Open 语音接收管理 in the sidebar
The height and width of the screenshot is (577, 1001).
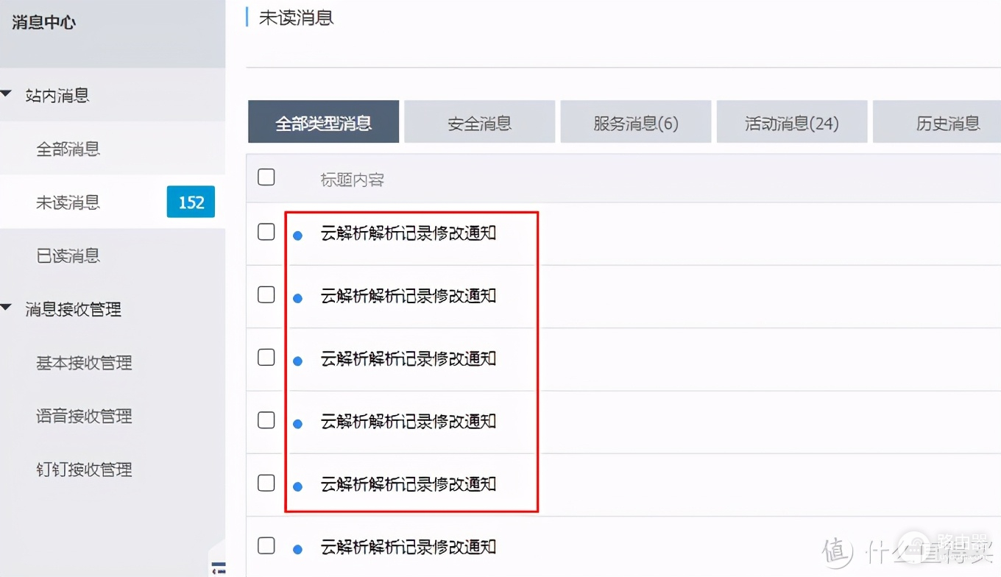84,416
